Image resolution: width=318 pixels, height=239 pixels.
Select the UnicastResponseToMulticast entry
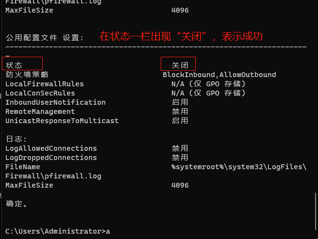coord(62,121)
